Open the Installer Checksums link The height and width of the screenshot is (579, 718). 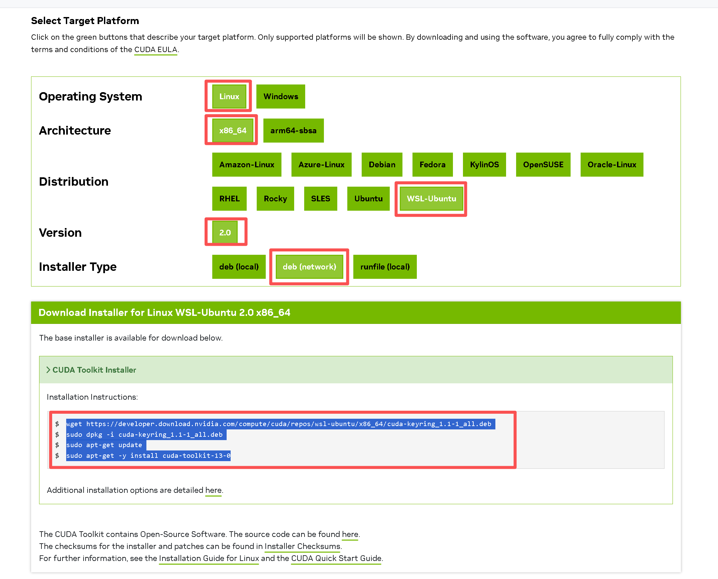coord(302,546)
